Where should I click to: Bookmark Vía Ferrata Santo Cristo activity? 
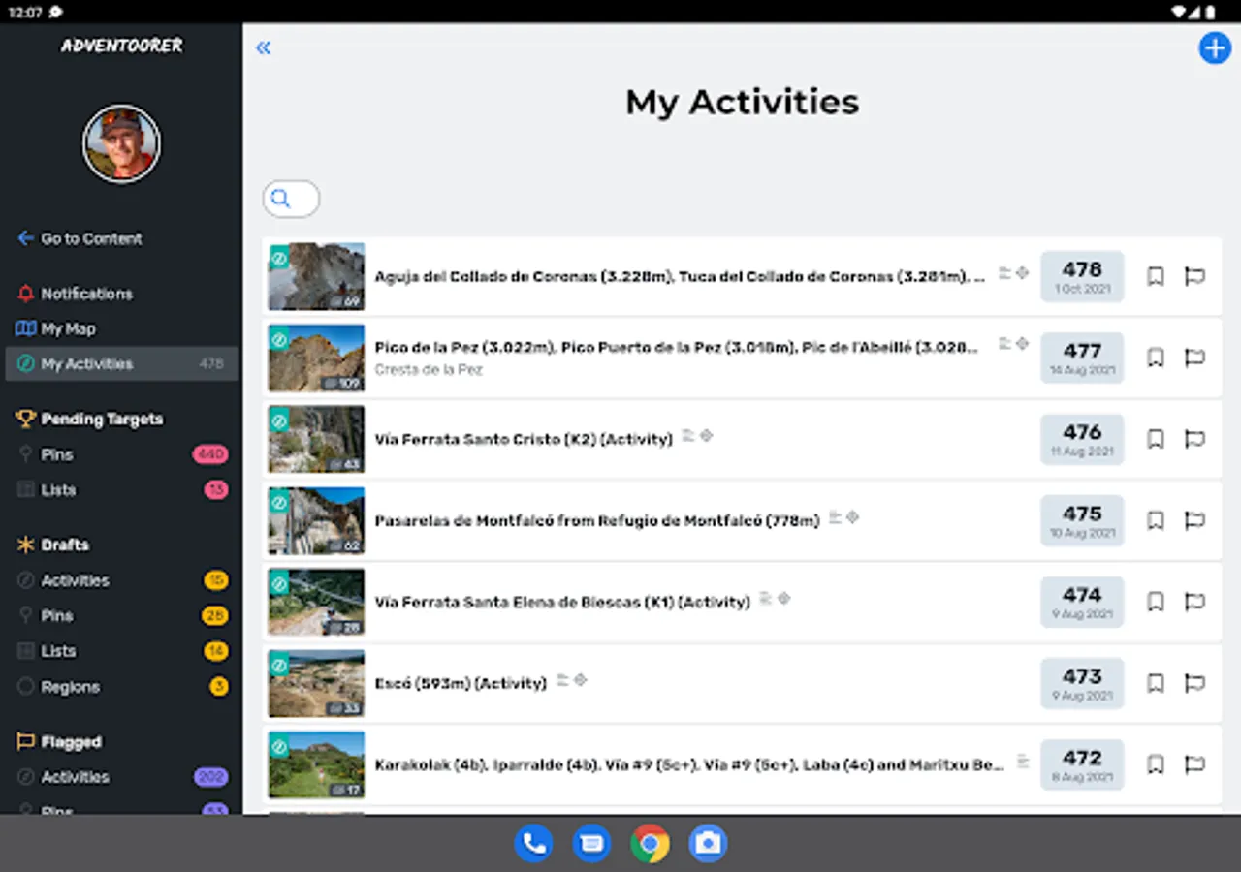(1156, 439)
